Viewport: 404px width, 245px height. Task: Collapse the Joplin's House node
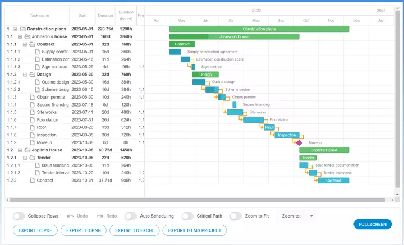pos(20,150)
